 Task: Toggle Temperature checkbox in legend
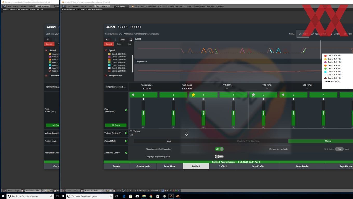point(106,76)
